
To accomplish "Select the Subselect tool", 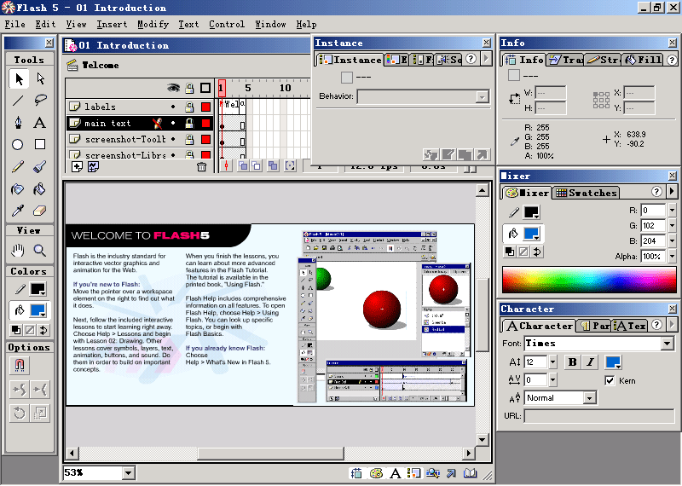I will [40, 78].
